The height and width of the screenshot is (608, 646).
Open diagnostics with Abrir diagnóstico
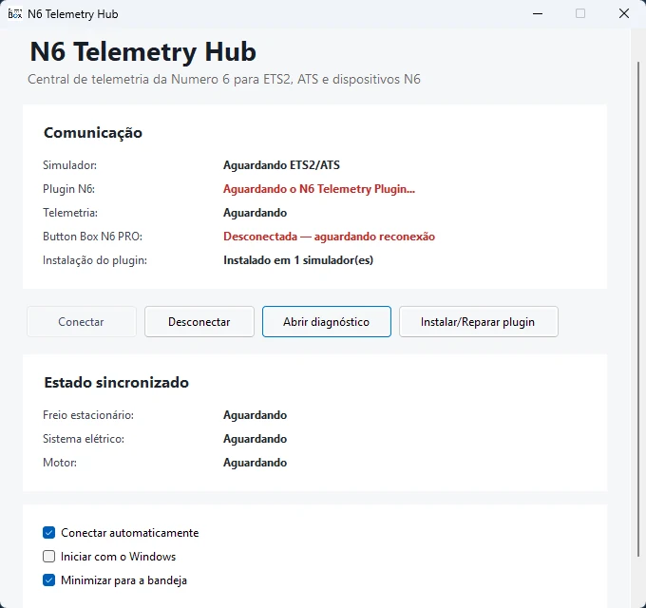point(327,322)
